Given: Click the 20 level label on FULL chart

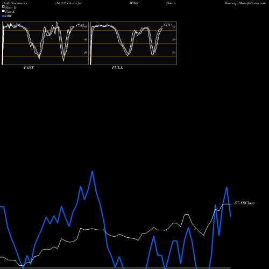Looking at the screenshot, I should tap(174, 53).
